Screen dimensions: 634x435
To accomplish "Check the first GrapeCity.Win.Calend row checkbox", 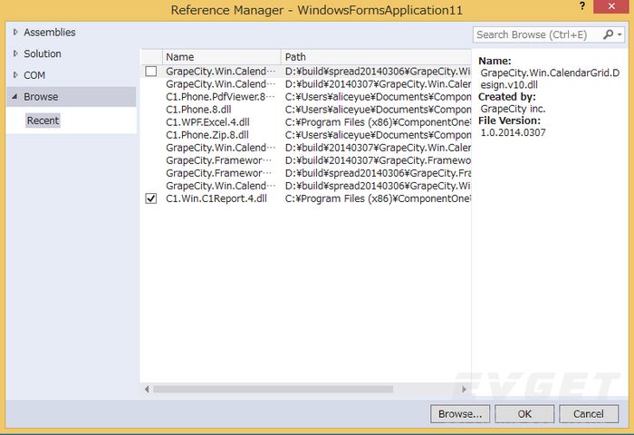I will pyautogui.click(x=151, y=72).
